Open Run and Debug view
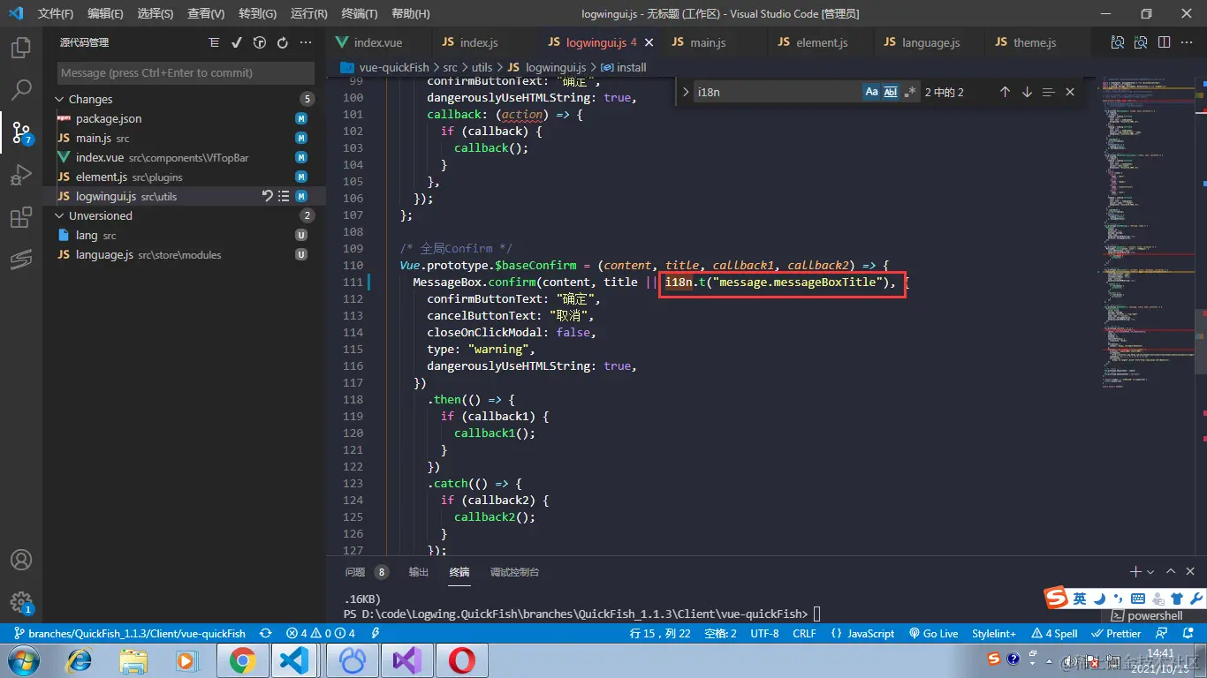The image size is (1207, 678). coord(21,176)
